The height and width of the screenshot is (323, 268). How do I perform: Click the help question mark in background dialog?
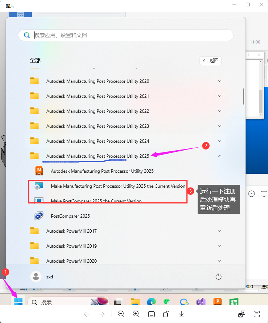pos(249,55)
